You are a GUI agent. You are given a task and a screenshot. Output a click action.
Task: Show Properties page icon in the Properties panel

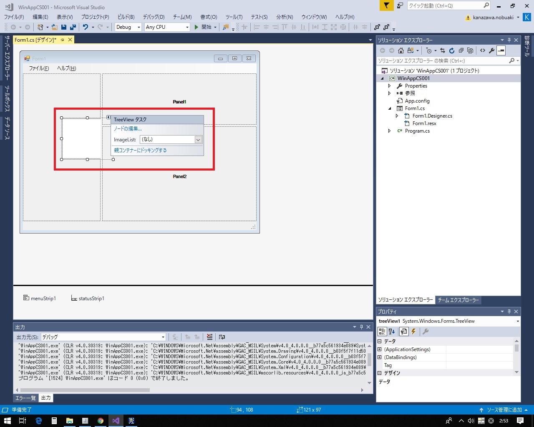(403, 332)
